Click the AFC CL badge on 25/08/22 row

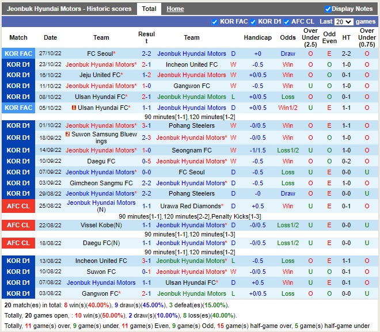coord(17,206)
